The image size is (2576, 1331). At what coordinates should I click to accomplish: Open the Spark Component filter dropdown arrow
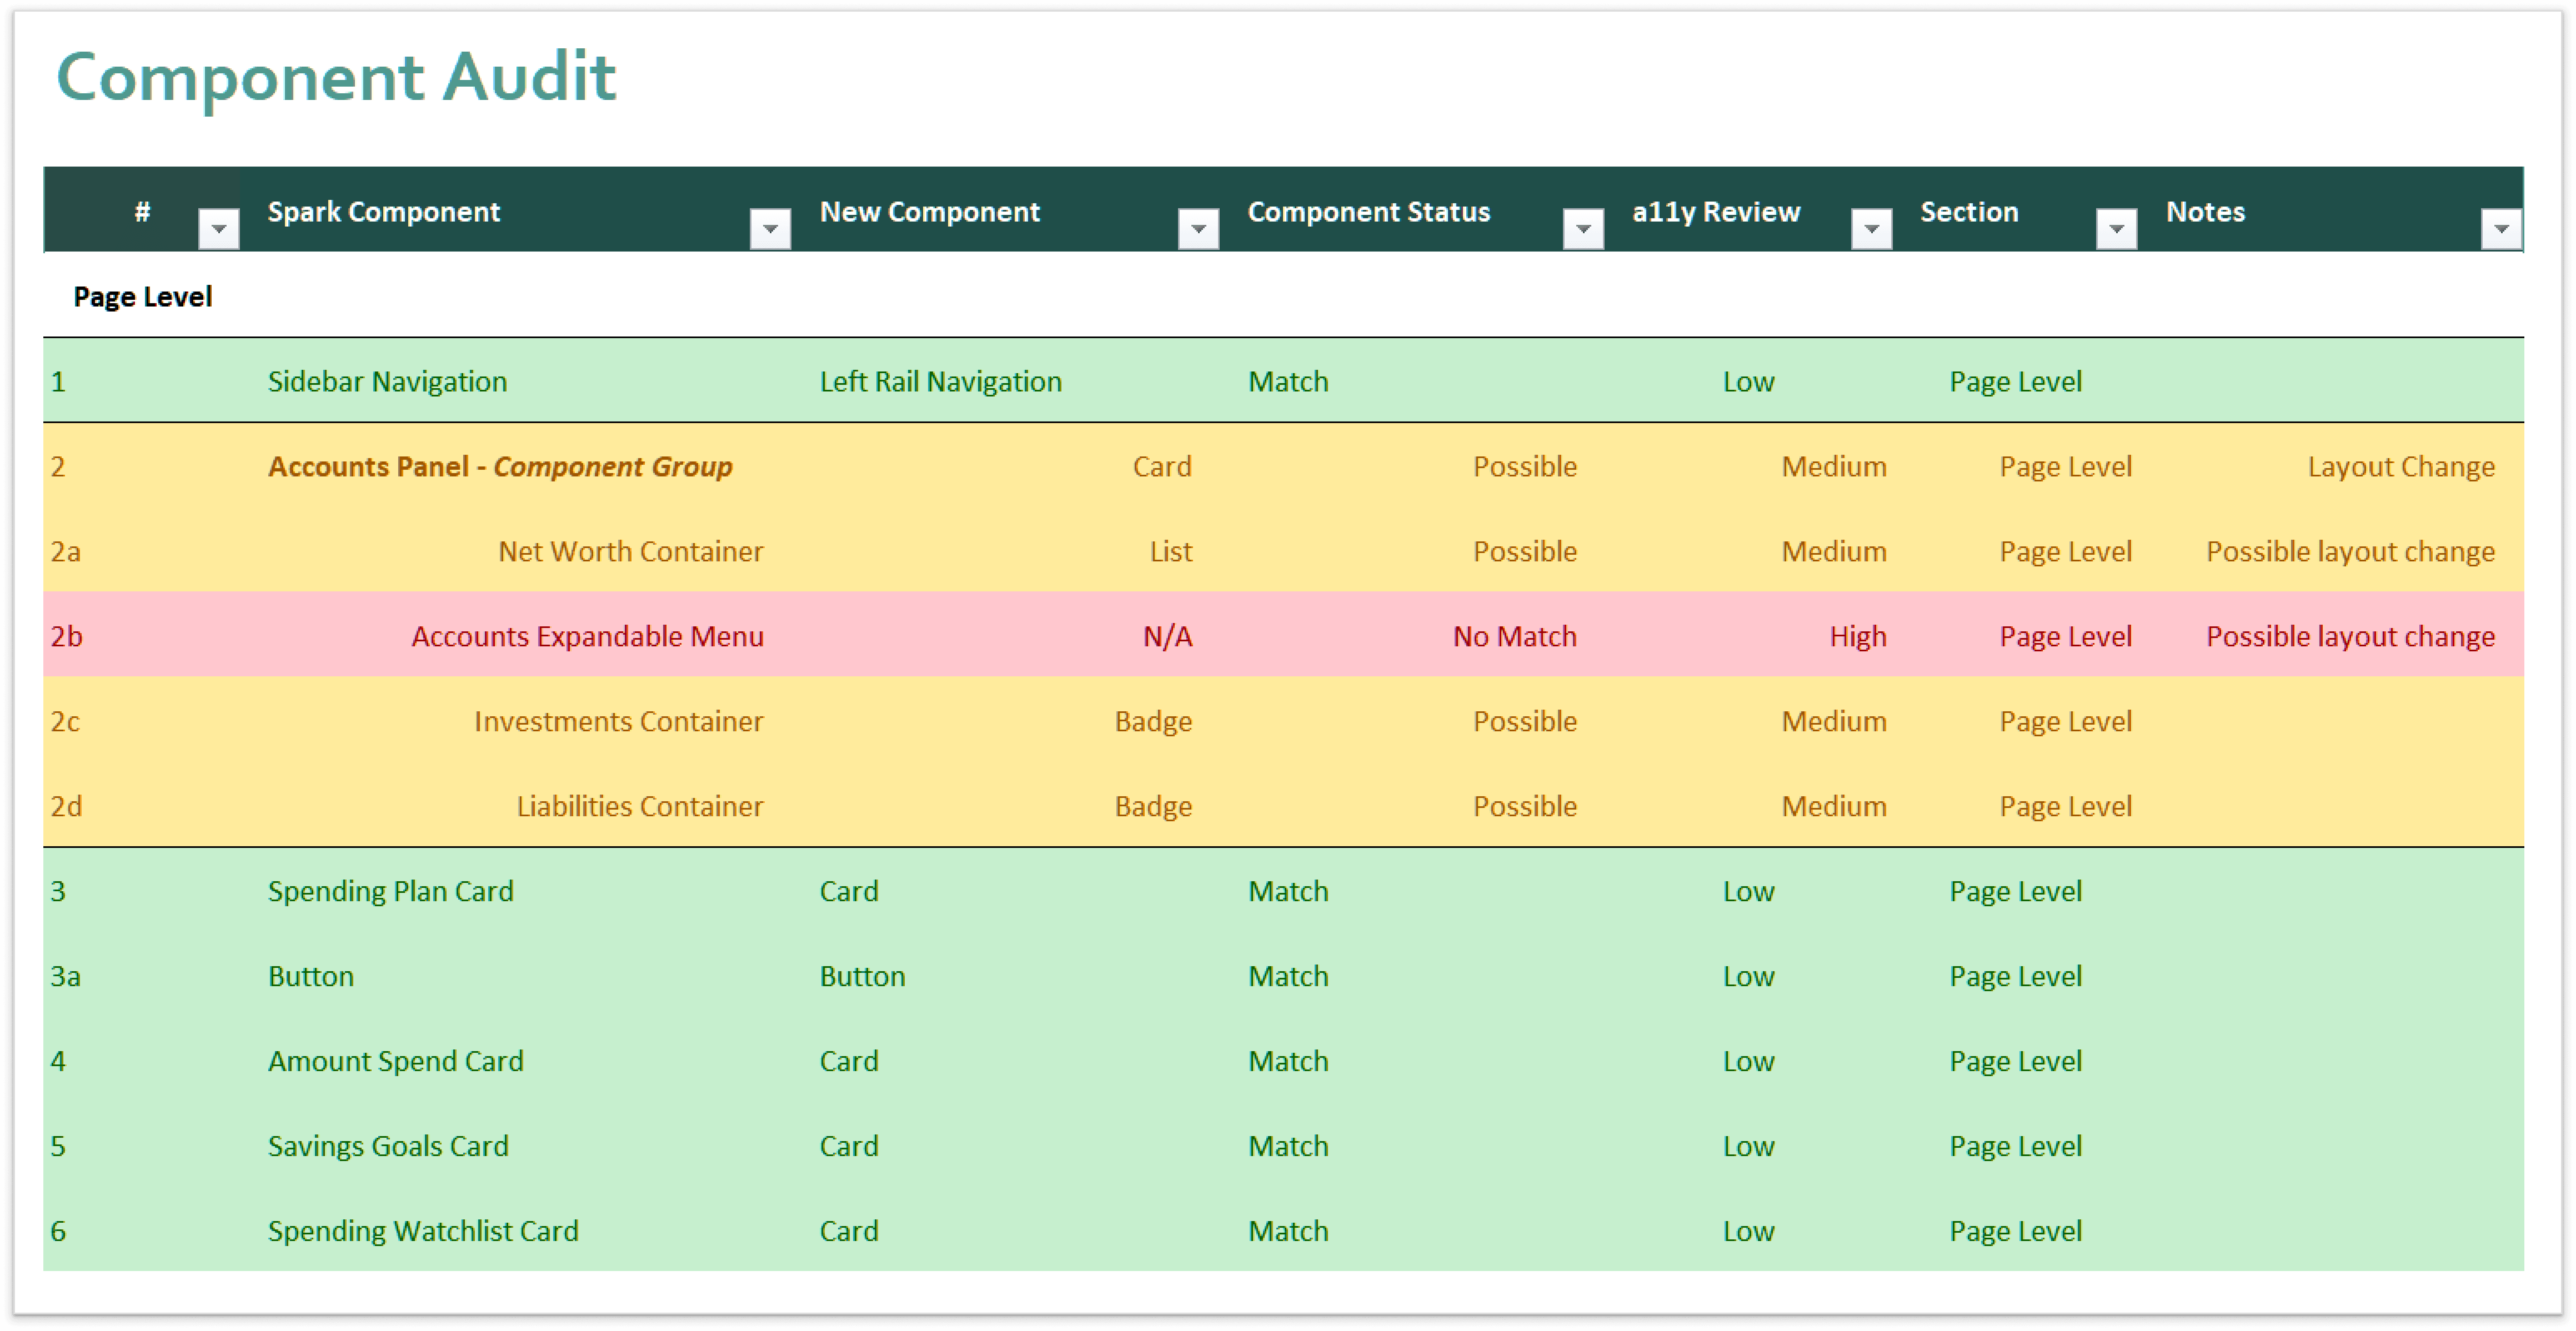coord(770,229)
